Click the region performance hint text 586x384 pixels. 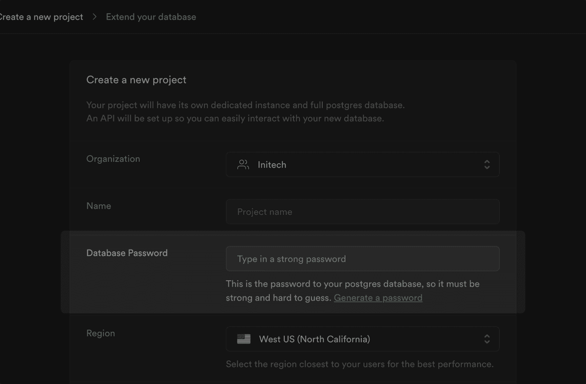coord(359,364)
